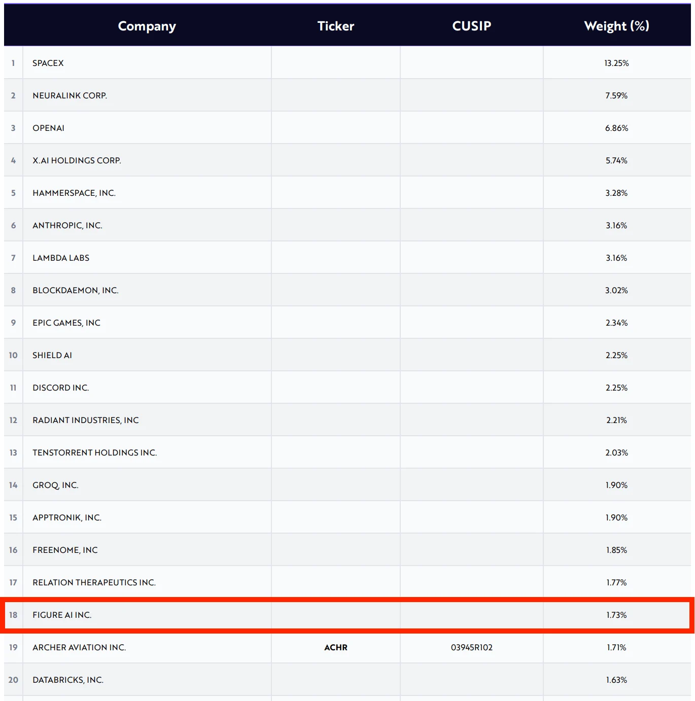695x701 pixels.
Task: Click DATABRICKS, INC. company name
Action: [68, 680]
